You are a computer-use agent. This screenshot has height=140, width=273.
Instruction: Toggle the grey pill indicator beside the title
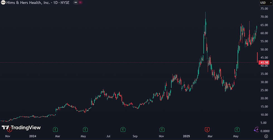[x=76, y=3]
